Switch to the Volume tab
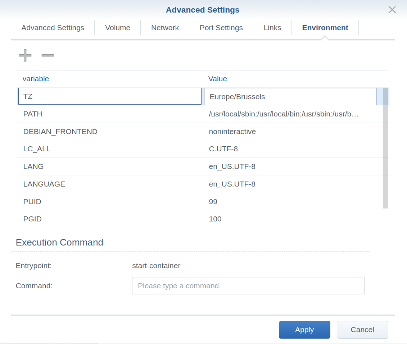 (x=117, y=28)
